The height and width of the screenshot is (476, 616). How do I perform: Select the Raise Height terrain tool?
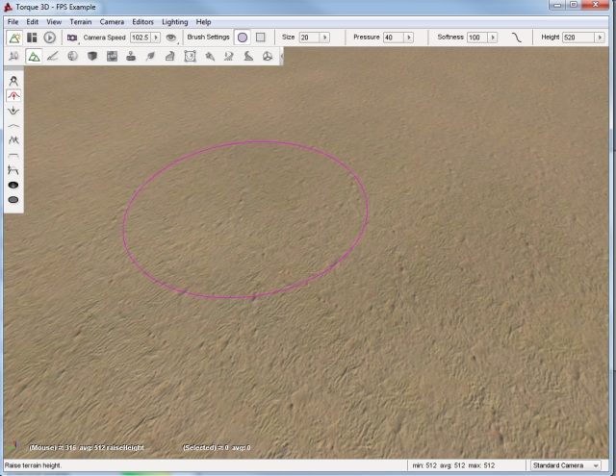pyautogui.click(x=13, y=96)
